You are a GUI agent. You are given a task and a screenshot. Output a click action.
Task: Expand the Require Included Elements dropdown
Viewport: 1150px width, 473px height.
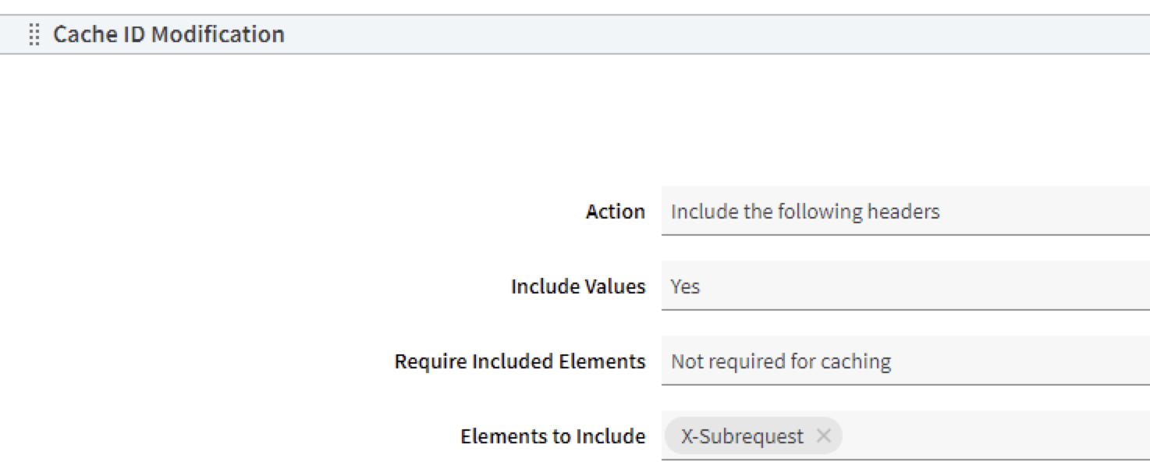(905, 361)
